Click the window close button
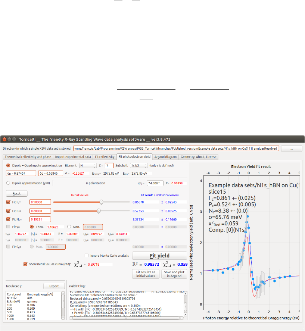 tap(4, 139)
